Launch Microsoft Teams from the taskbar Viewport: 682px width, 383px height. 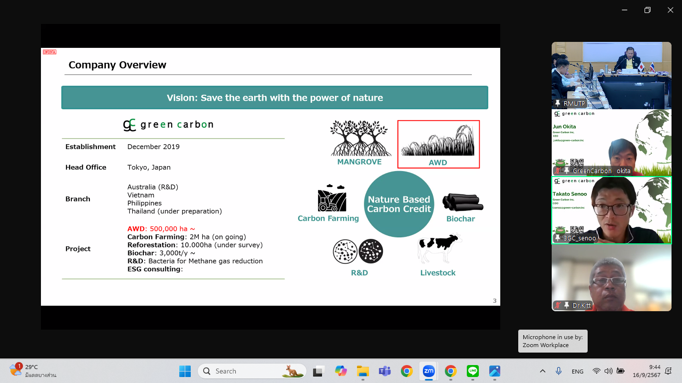coord(384,371)
